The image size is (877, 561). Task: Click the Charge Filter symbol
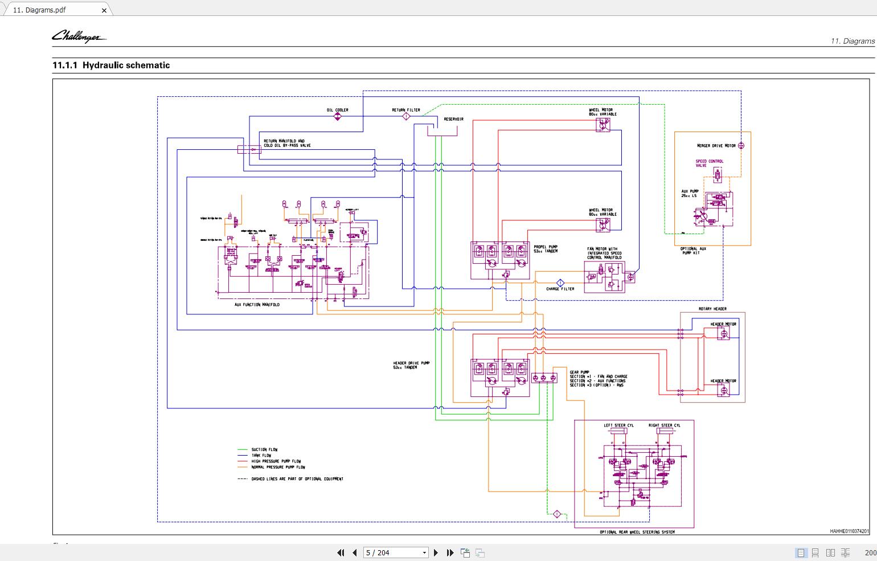coord(560,282)
